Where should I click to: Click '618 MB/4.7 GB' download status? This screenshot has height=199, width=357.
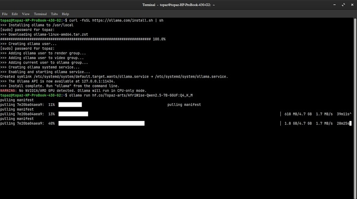pos(298,114)
